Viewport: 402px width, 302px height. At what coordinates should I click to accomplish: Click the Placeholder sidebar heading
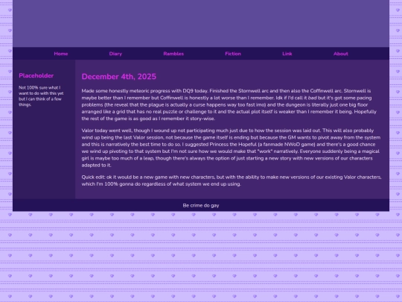tap(36, 75)
